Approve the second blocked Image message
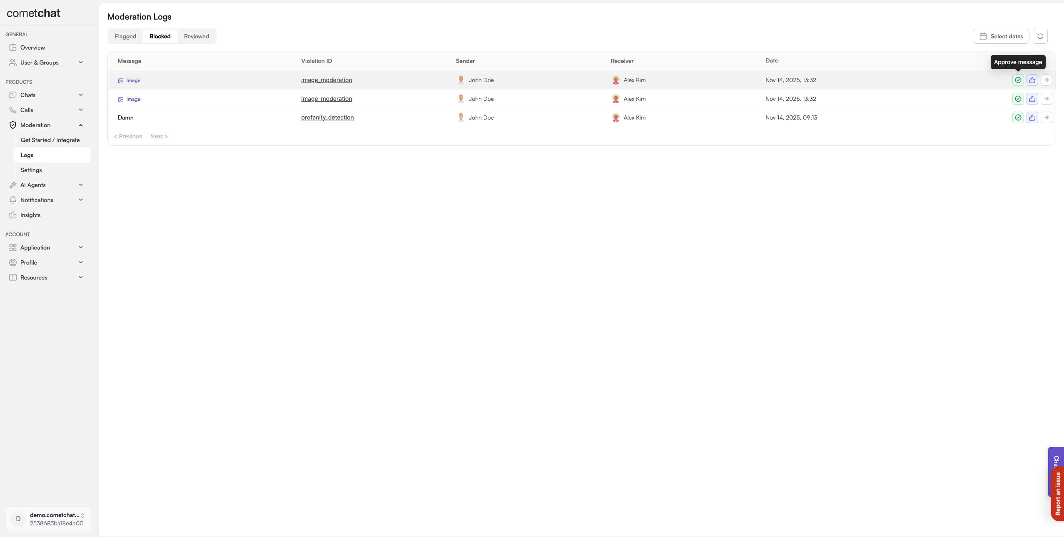The image size is (1064, 537). click(x=1018, y=99)
